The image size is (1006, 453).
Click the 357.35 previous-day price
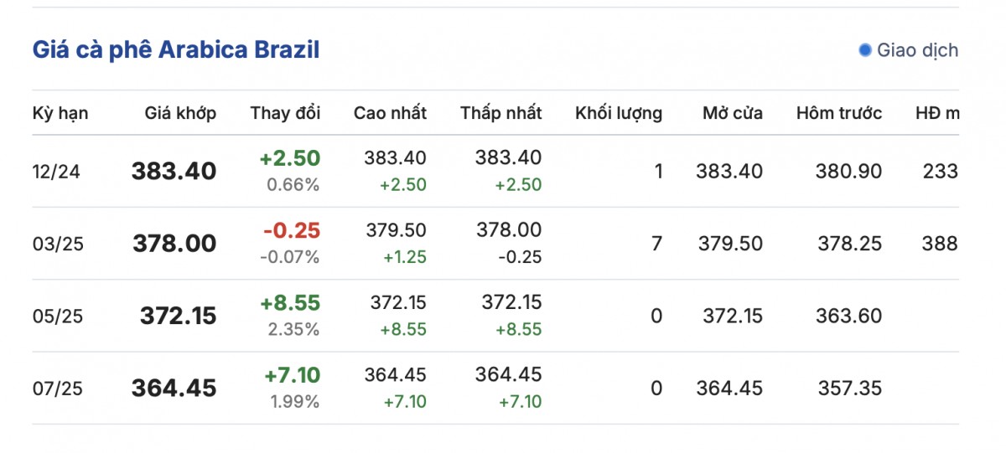point(850,389)
